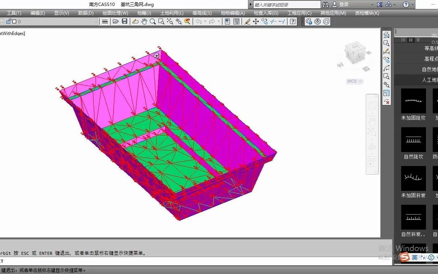
Task: Open a drawing with the folder icon
Action: (x=116, y=21)
